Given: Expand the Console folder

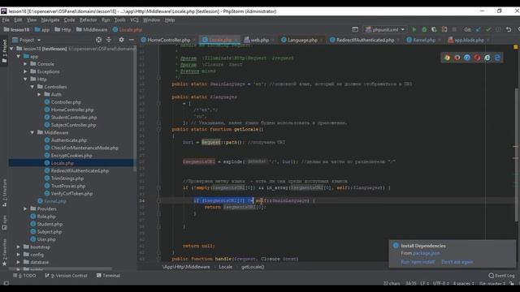Looking at the screenshot, I should pos(25,64).
